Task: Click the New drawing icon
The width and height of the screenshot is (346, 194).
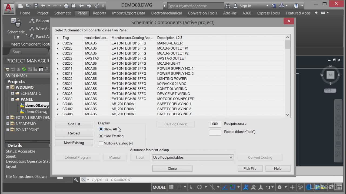Action: (x=21, y=6)
